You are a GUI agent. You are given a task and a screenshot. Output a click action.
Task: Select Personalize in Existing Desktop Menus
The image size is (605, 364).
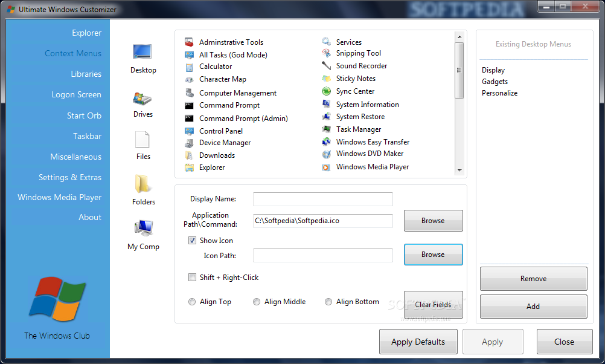pos(500,93)
